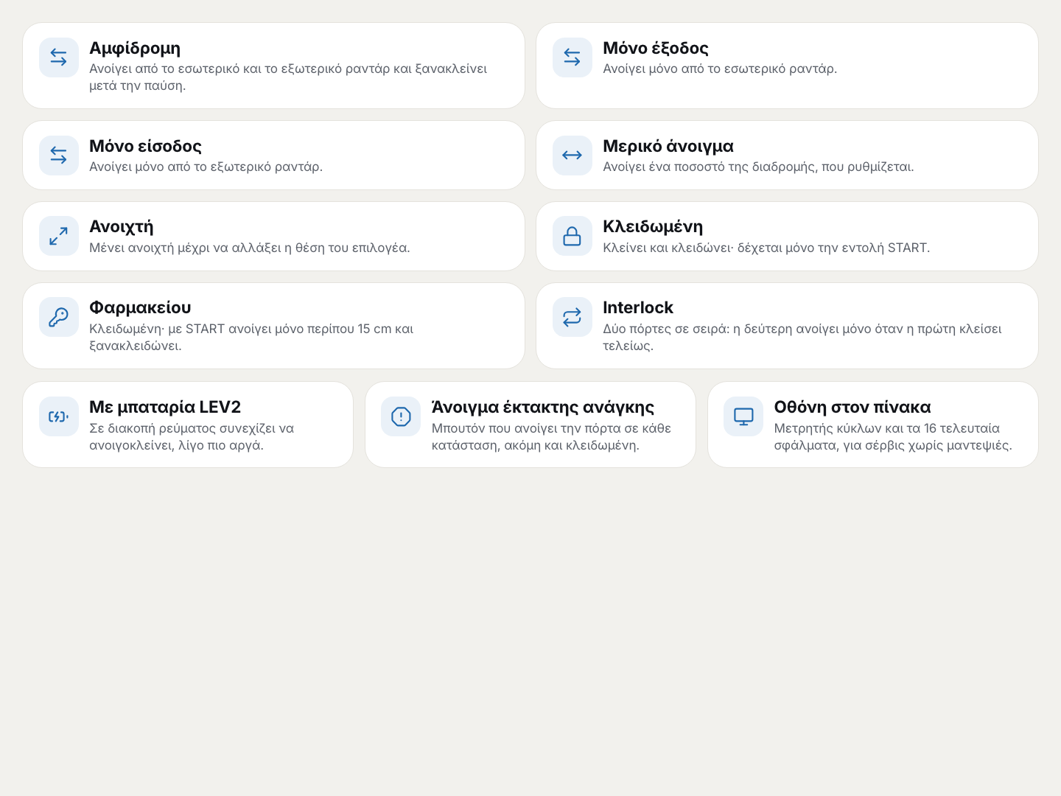Choose the Μερικό άνοιγμα heading
The image size is (1061, 796).
click(x=668, y=146)
